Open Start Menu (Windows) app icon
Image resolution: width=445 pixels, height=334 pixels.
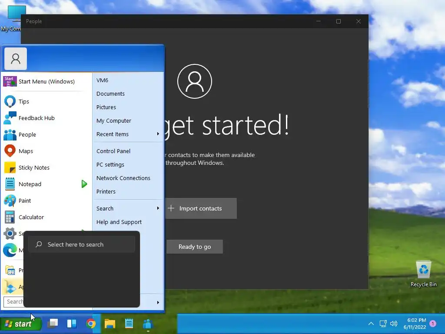[x=10, y=81]
